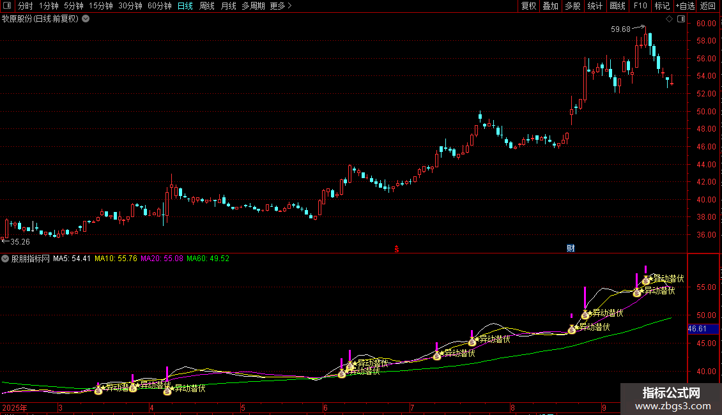Click the 52.00 price axis label
Viewport: 722px width, 415px height.
(706, 94)
